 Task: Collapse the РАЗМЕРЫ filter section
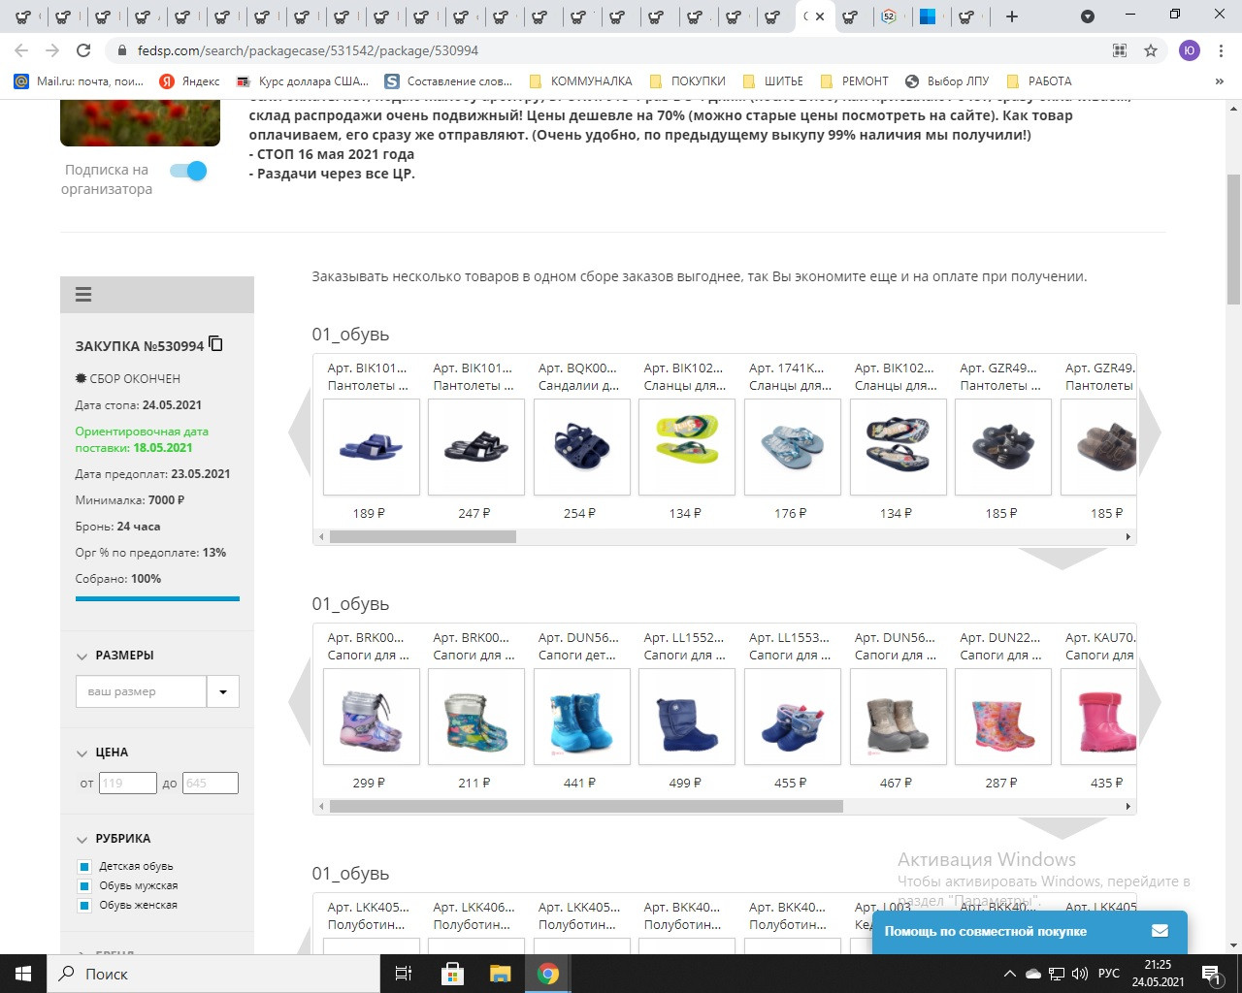pos(82,657)
